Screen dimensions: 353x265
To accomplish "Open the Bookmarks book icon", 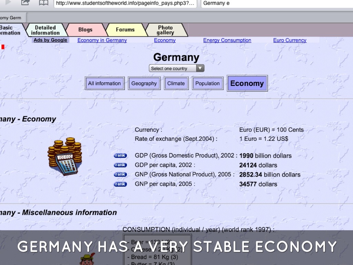I will coord(43,3).
